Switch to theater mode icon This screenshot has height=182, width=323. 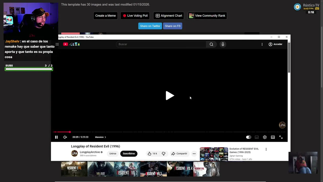[273, 137]
